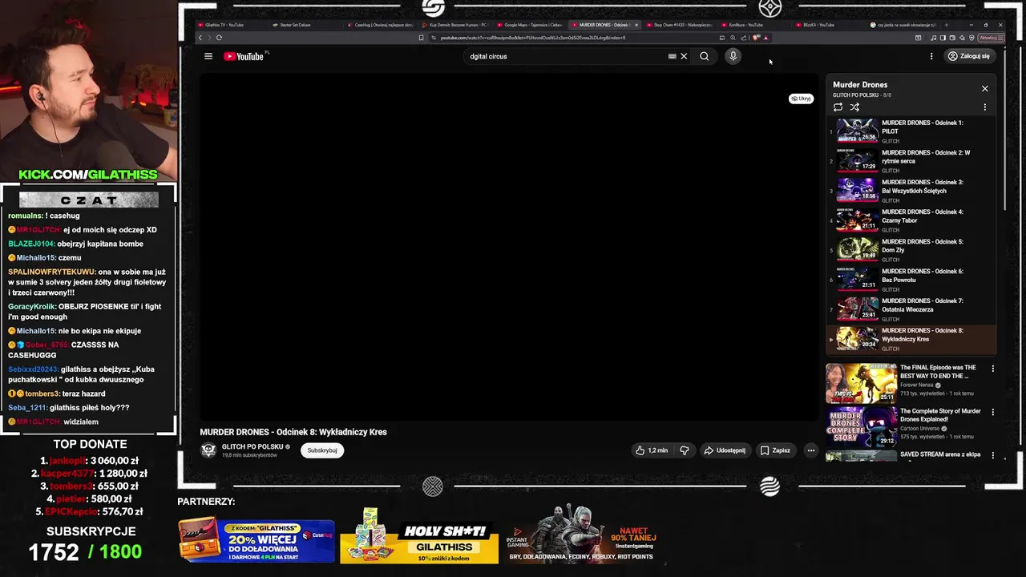Open menu for 'SAVED STREAM arena z ekipa'

993,455
